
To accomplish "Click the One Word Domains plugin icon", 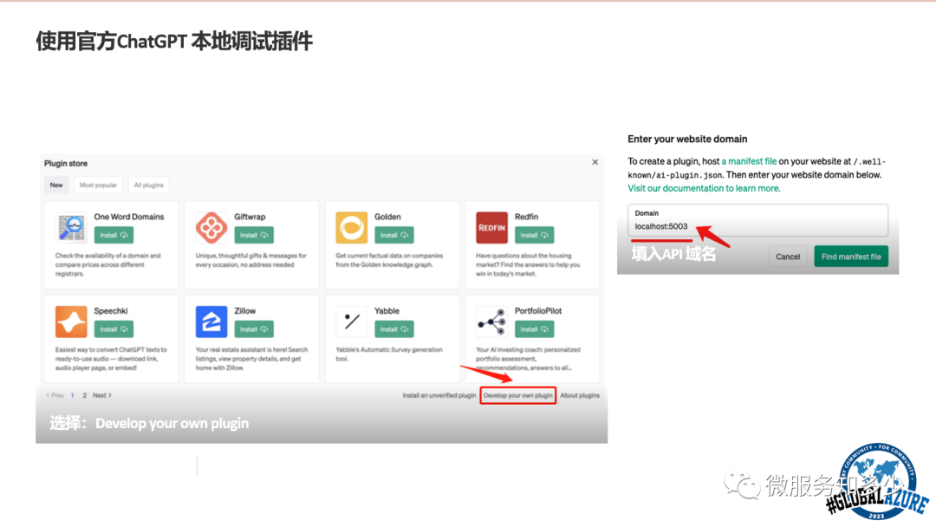I will (x=71, y=227).
